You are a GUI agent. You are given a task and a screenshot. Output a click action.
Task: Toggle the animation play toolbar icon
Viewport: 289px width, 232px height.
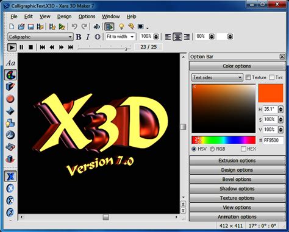[x=109, y=27]
